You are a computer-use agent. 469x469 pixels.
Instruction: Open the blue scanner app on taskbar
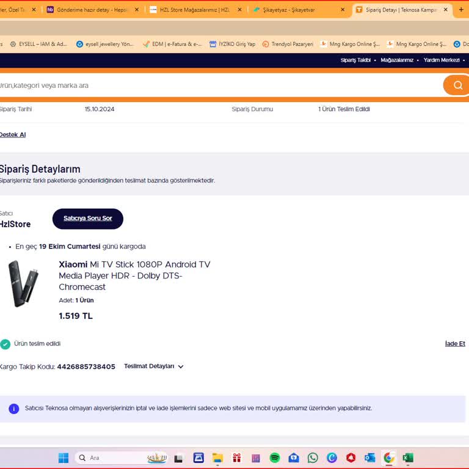point(198,457)
